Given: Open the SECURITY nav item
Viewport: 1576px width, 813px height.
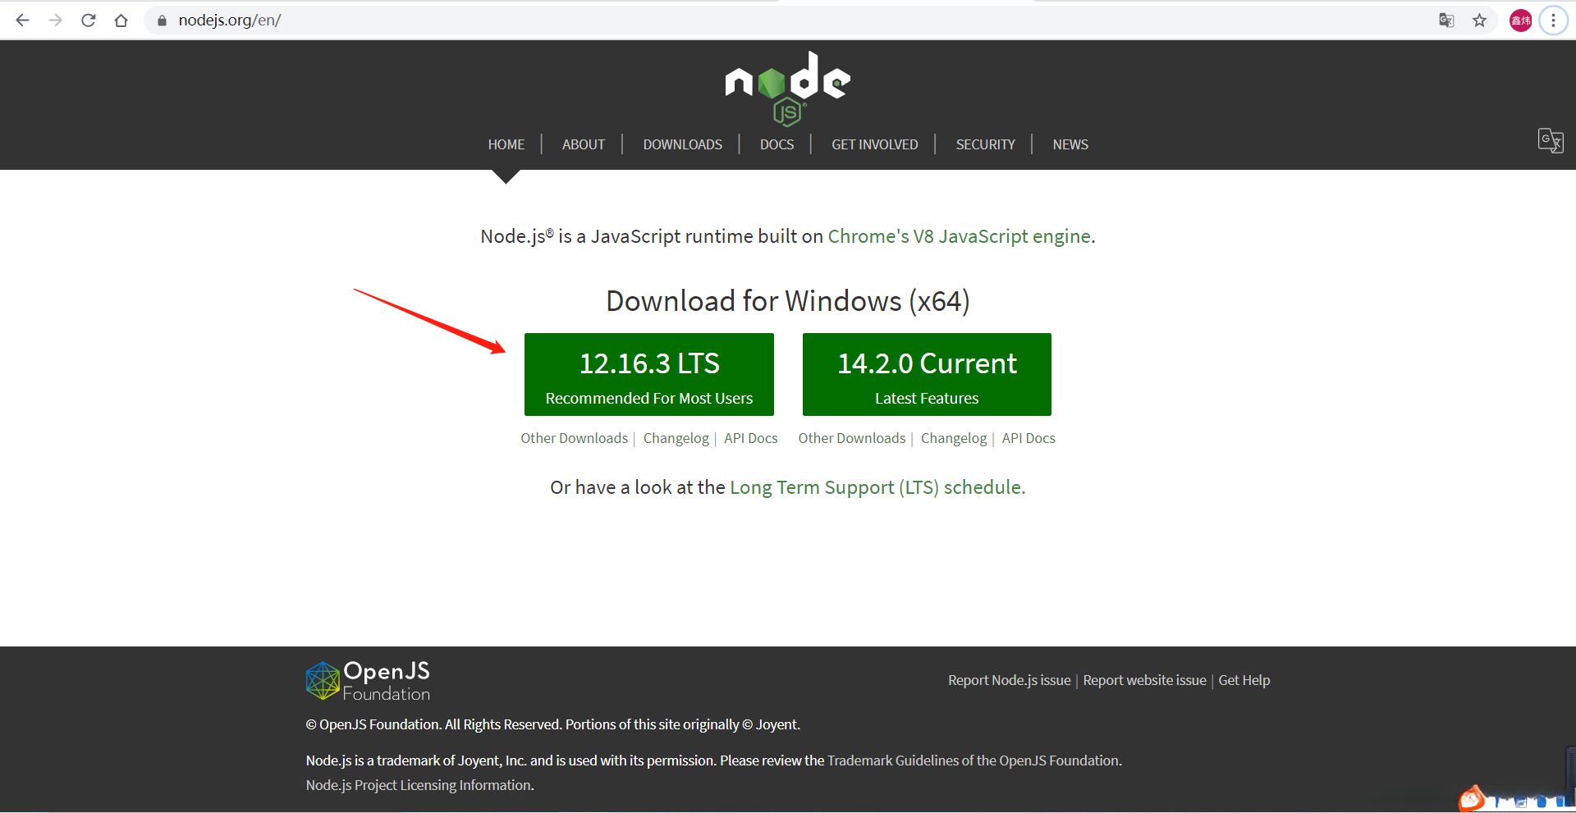Looking at the screenshot, I should [x=986, y=144].
